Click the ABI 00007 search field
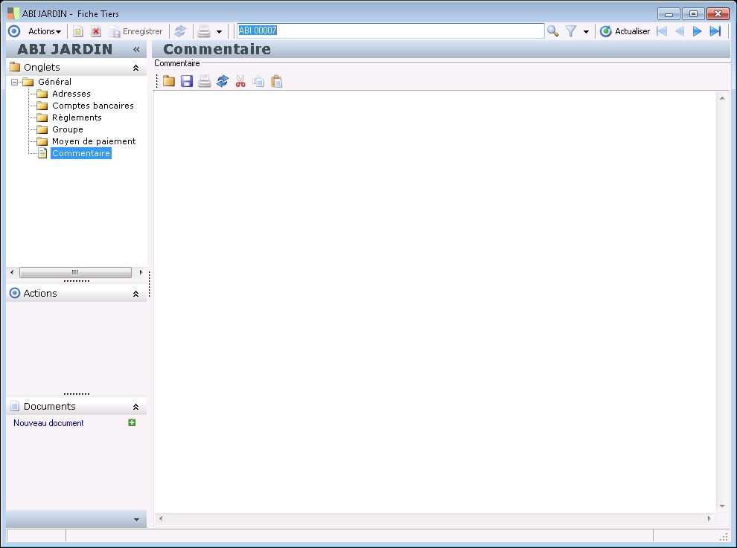 click(x=391, y=31)
